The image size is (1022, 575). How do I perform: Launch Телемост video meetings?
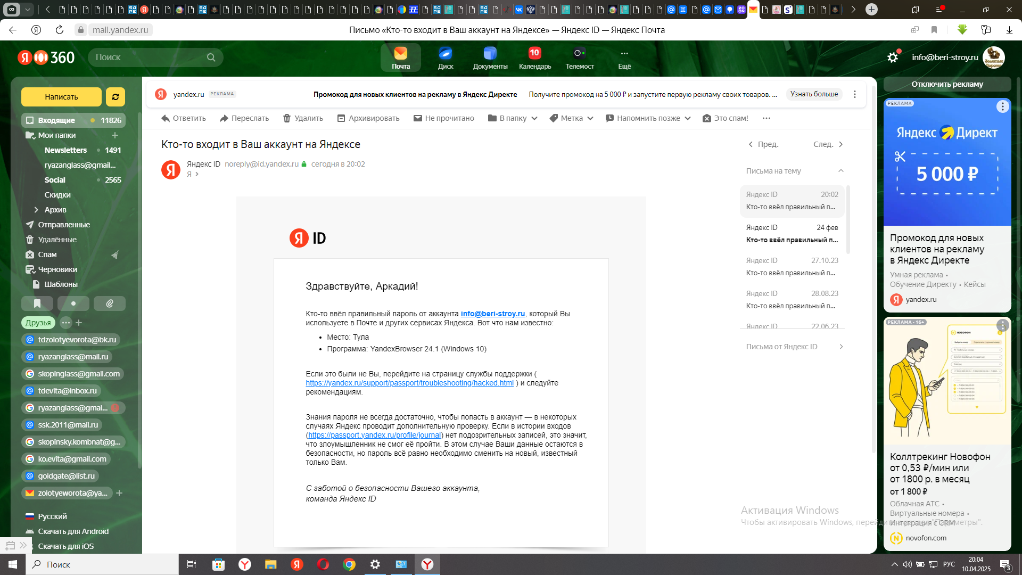pyautogui.click(x=580, y=57)
